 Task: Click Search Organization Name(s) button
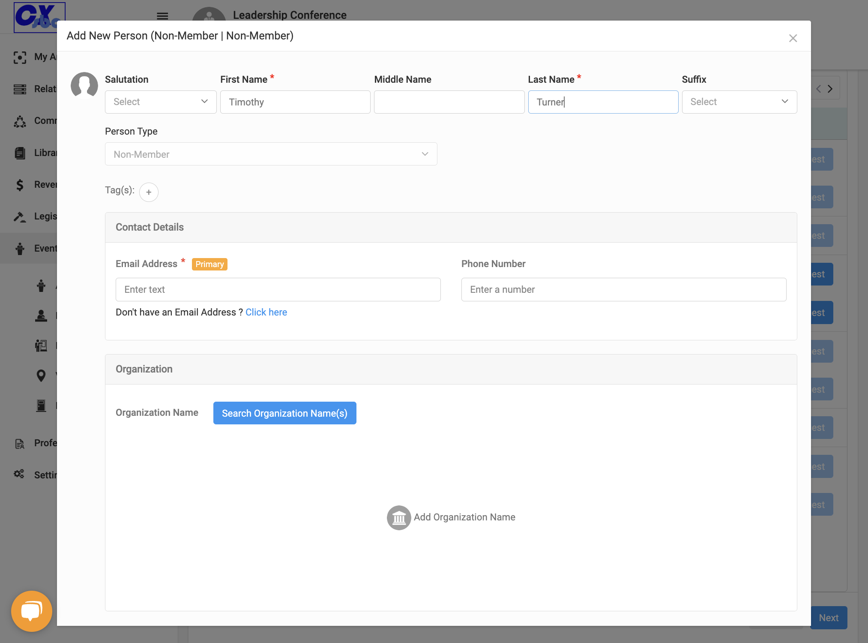[x=285, y=413]
